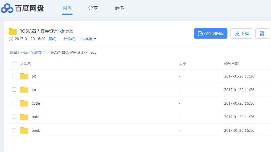Click the iso folder icon
The width and height of the screenshot is (271, 152).
24,90
